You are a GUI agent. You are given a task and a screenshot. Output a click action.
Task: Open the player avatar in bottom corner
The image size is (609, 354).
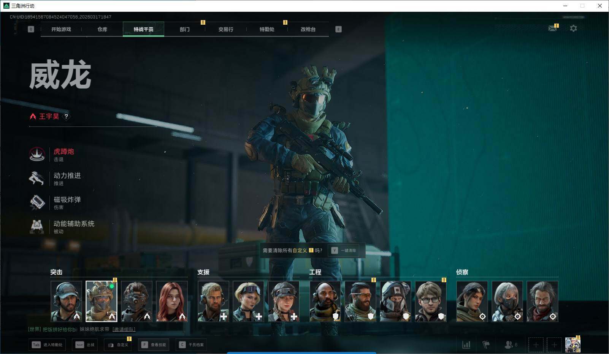573,345
